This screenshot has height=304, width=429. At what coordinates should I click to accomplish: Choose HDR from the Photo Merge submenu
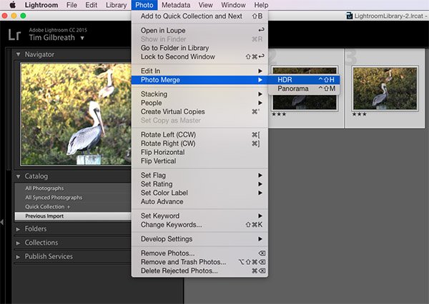click(x=285, y=79)
